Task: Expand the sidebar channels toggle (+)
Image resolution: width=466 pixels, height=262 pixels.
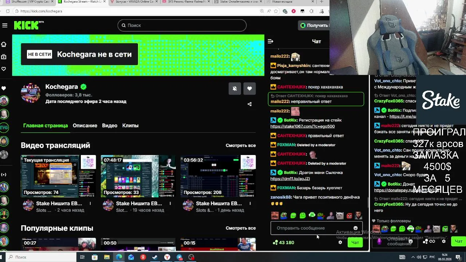Action: point(4,175)
